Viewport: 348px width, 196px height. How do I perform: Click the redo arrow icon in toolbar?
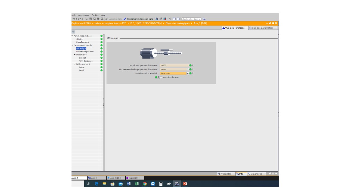pos(79,19)
